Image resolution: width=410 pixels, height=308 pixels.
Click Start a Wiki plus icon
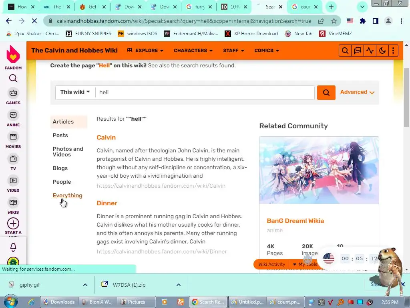coord(13,224)
